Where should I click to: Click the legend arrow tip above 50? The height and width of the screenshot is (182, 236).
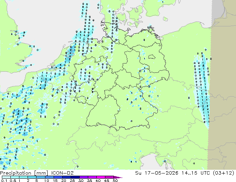point(118,177)
